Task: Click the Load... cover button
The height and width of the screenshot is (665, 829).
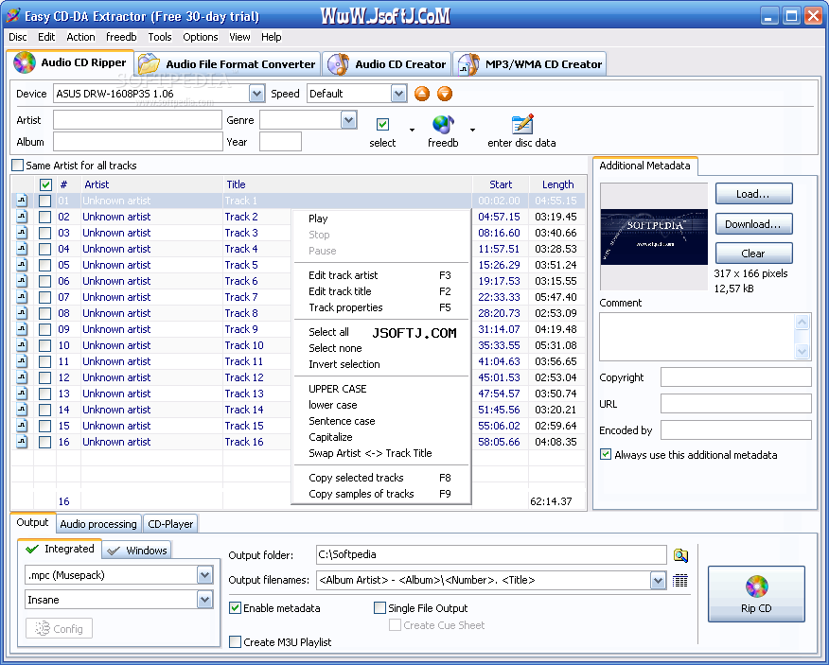Action: click(x=753, y=194)
